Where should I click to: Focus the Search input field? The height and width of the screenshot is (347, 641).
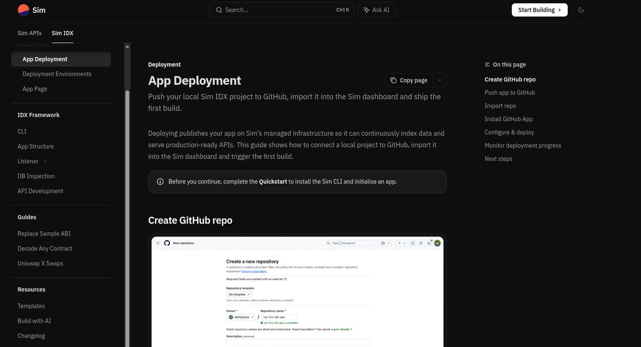coord(282,10)
